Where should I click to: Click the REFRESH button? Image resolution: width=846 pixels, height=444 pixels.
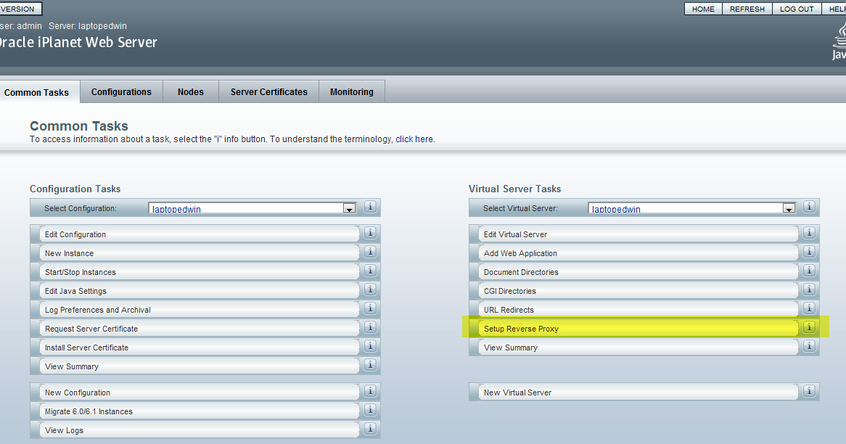tap(747, 9)
